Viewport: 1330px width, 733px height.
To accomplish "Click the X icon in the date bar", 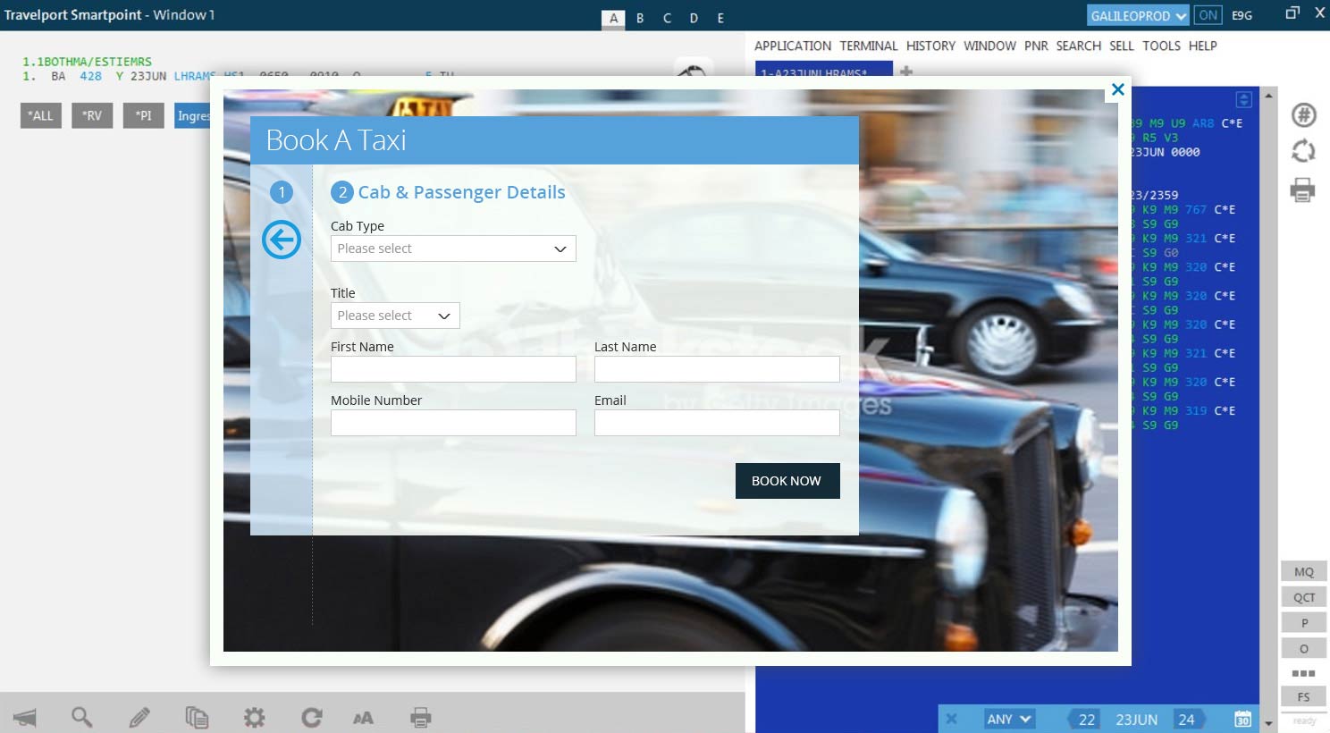I will pyautogui.click(x=951, y=719).
